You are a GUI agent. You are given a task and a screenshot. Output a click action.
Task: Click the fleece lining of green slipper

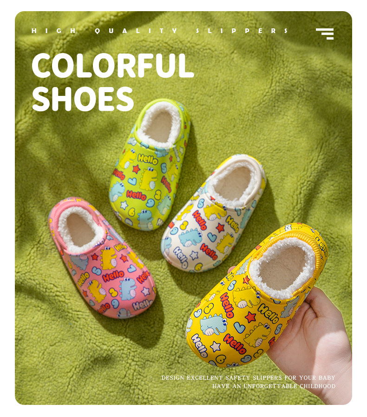(160, 124)
